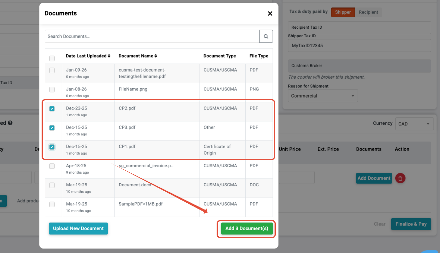Screen dimensions: 440x253
Task: Click the CP2.pdf document name
Action: tap(127, 108)
